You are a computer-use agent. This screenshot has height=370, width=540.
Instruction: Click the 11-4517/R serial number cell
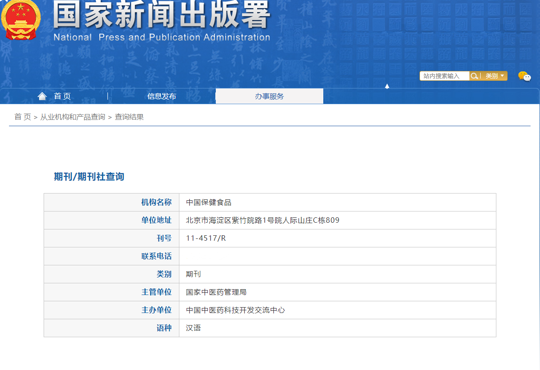pos(206,238)
